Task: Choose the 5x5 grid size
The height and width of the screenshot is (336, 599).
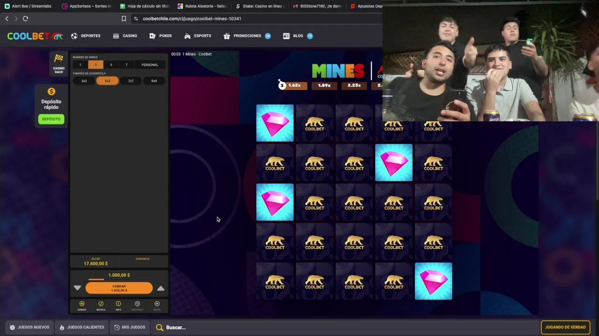Action: (x=108, y=81)
